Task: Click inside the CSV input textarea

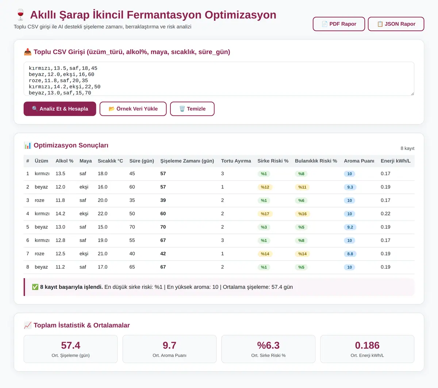Action: (x=219, y=79)
